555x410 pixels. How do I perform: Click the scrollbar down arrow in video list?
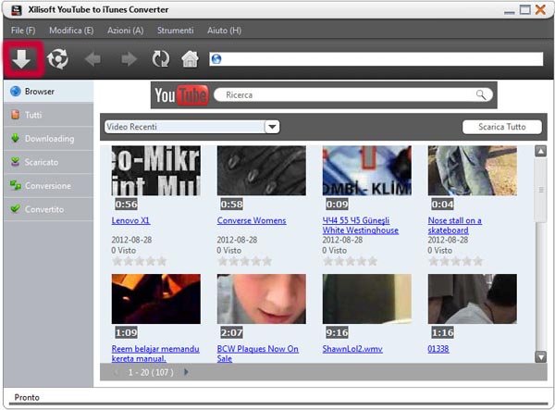tap(540, 357)
